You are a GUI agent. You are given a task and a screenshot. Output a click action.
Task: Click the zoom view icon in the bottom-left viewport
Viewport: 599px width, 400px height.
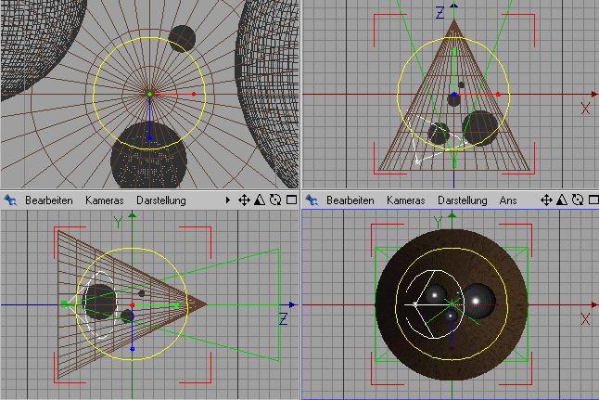point(260,200)
